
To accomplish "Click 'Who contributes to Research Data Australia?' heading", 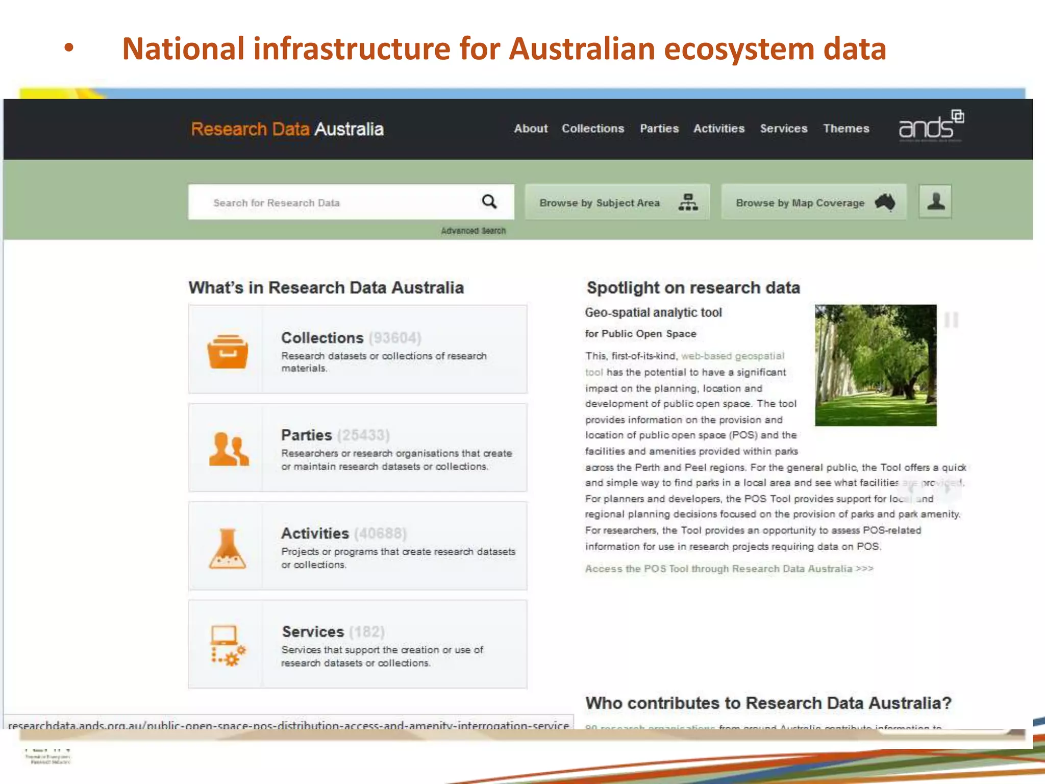I will pyautogui.click(x=768, y=703).
